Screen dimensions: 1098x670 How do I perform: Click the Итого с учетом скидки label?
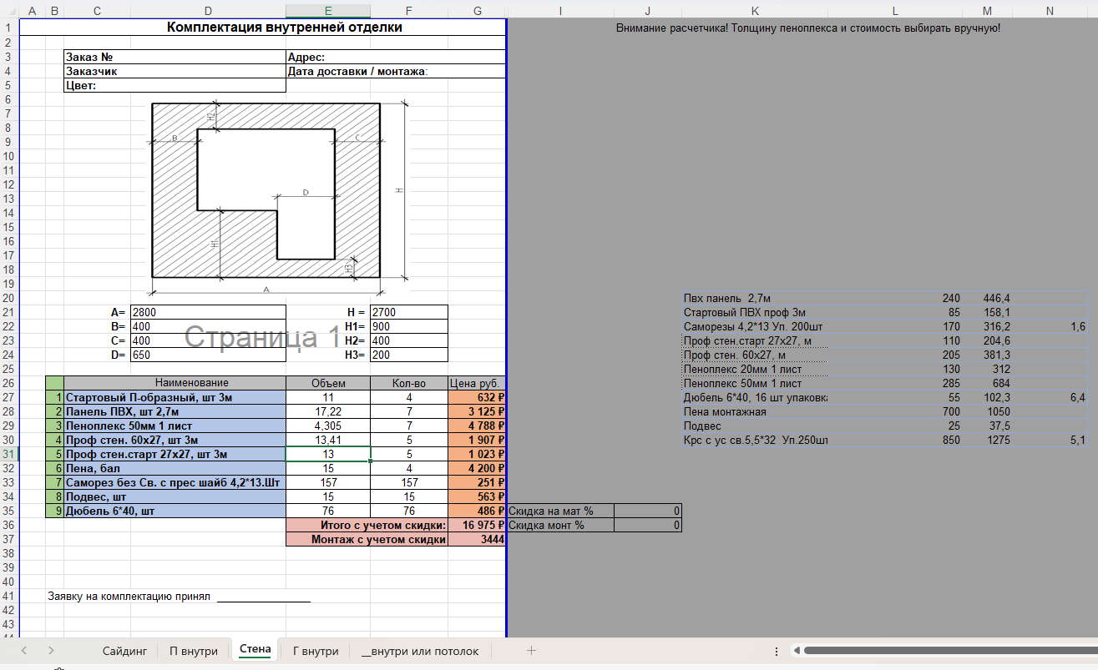point(367,525)
